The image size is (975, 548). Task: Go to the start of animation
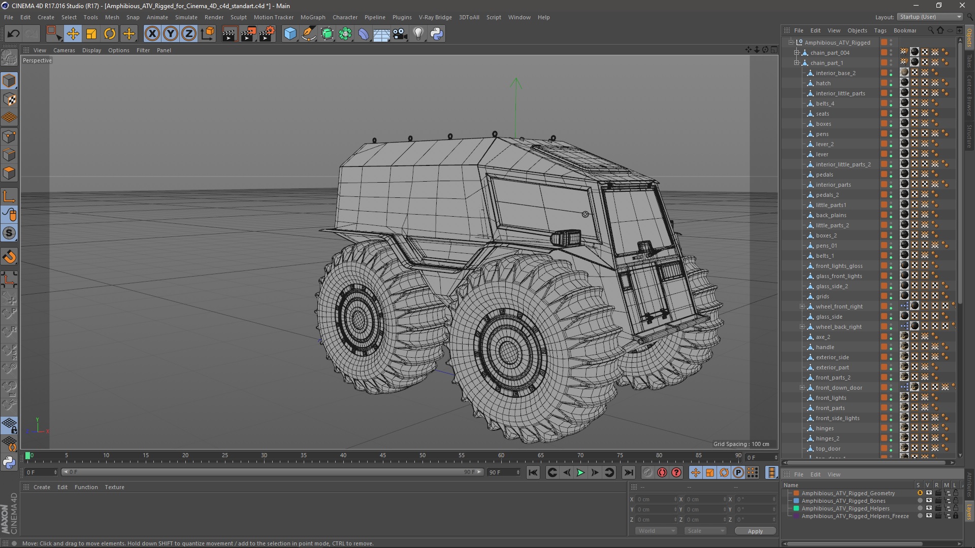click(x=533, y=472)
